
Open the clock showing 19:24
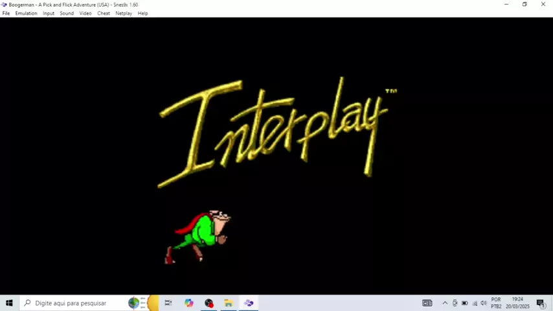click(518, 303)
